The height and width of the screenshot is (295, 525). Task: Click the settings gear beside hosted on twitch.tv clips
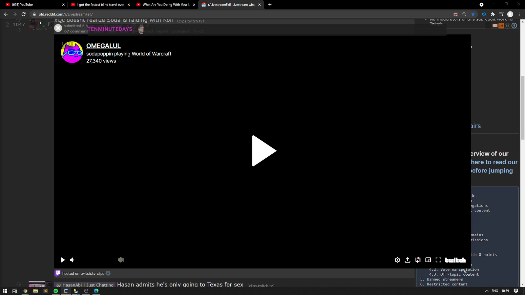point(108,273)
